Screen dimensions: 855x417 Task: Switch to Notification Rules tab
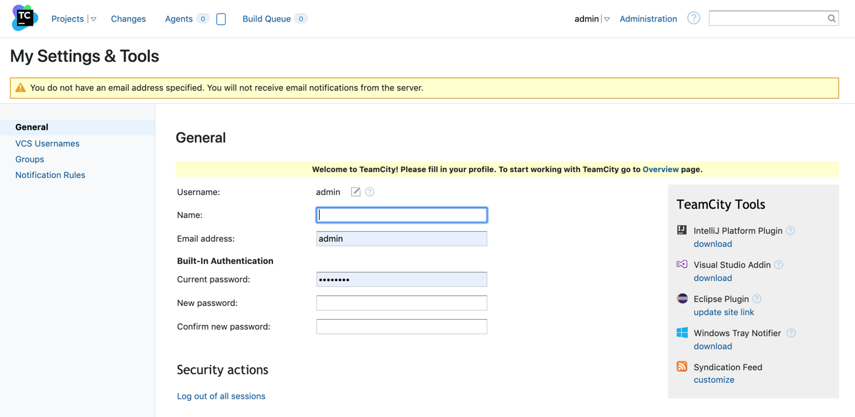pyautogui.click(x=50, y=175)
